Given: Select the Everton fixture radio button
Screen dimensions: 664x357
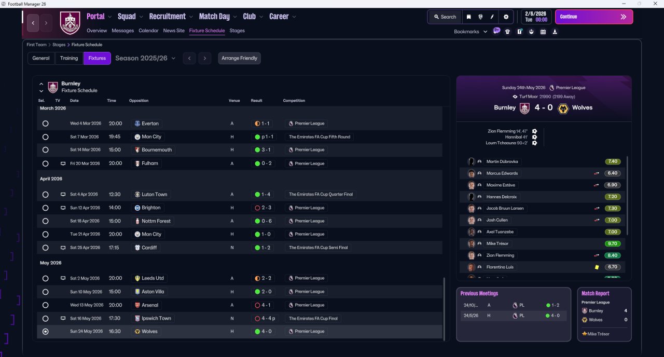Looking at the screenshot, I should 45,123.
